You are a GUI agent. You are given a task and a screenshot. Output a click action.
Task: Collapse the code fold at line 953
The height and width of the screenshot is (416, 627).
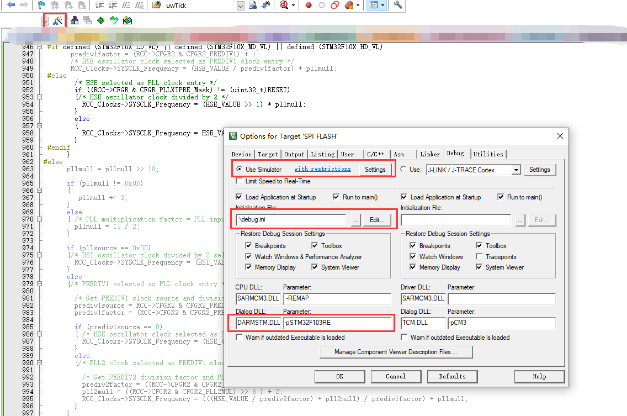[39, 97]
